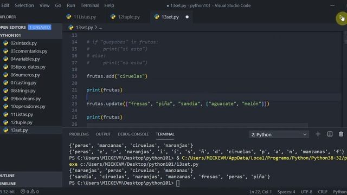Open the Terminal menu
This screenshot has height=195, width=347.
[89, 5]
